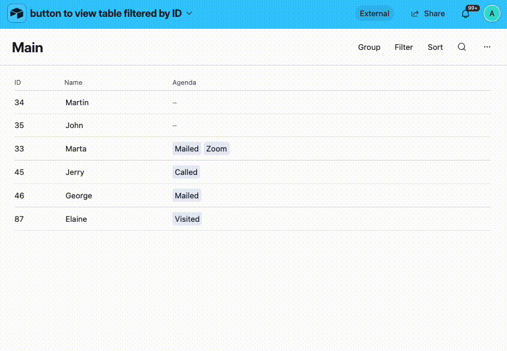Click the Mailed tag in George's row
Screen dimensions: 507x351
(x=187, y=196)
